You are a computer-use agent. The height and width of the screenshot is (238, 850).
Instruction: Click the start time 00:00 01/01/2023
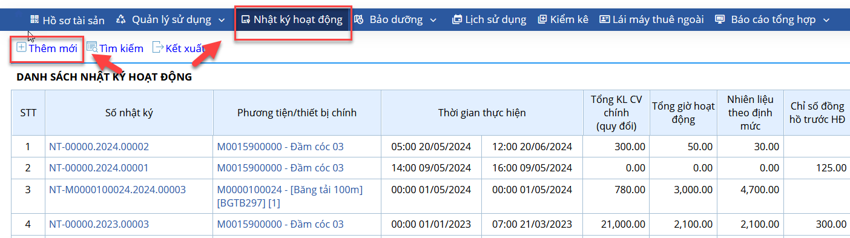(x=431, y=224)
